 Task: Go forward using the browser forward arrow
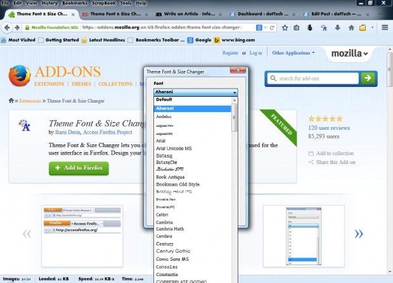click(17, 28)
